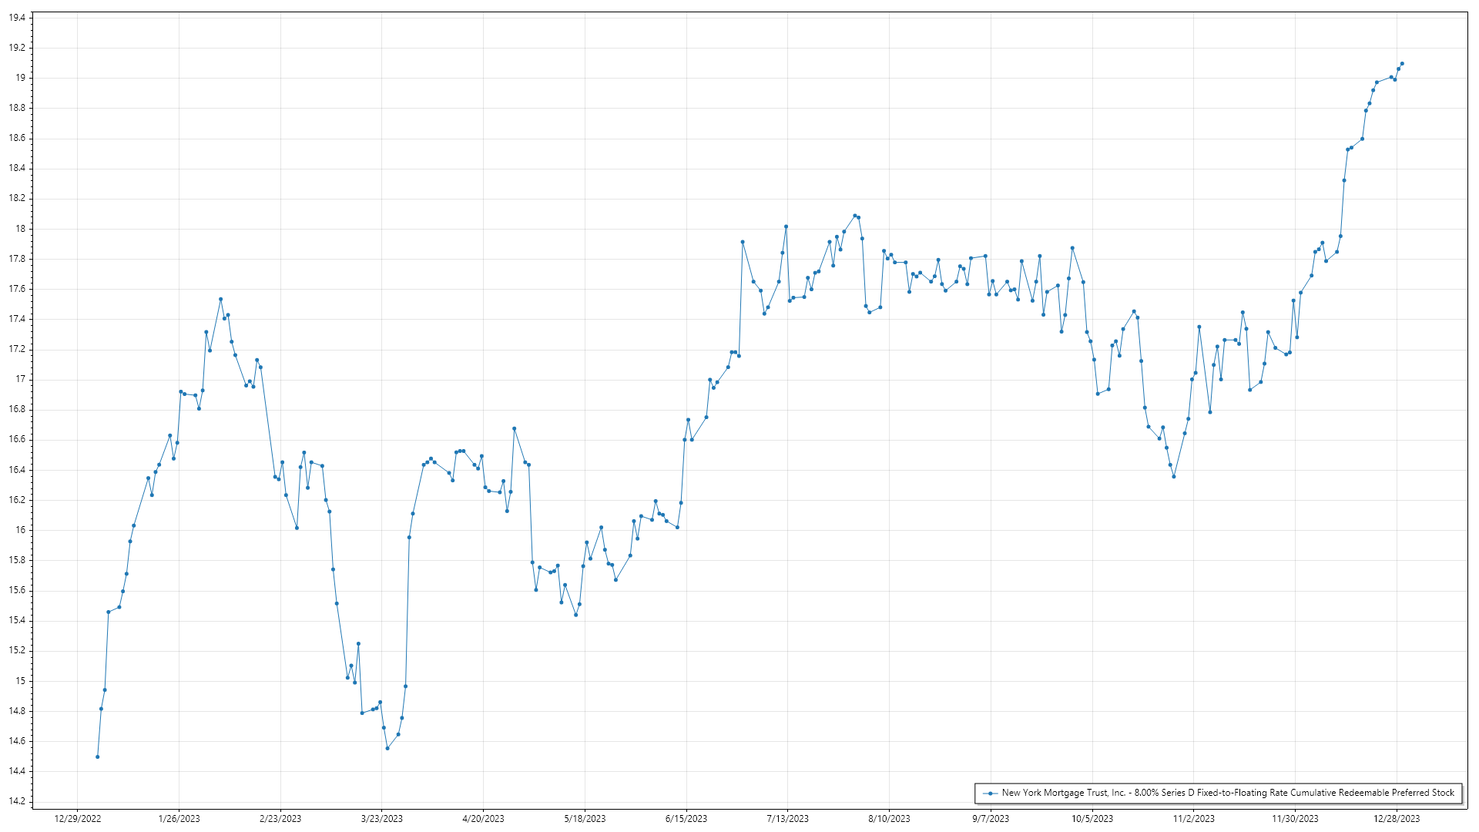Click the 12/28/2023 x-axis date label
This screenshot has width=1479, height=832.
pyautogui.click(x=1397, y=819)
